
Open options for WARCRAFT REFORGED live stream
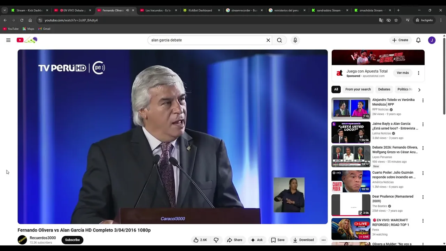click(423, 221)
